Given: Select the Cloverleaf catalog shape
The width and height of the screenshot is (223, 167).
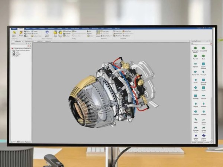Looking at the screenshot, I should (195, 89).
